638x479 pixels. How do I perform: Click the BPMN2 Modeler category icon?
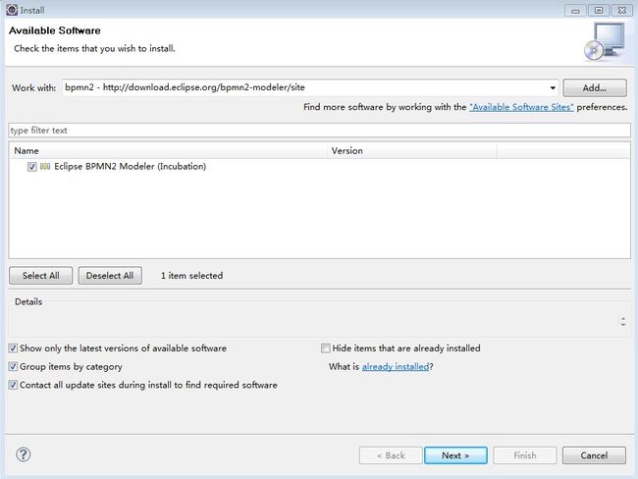pos(45,167)
